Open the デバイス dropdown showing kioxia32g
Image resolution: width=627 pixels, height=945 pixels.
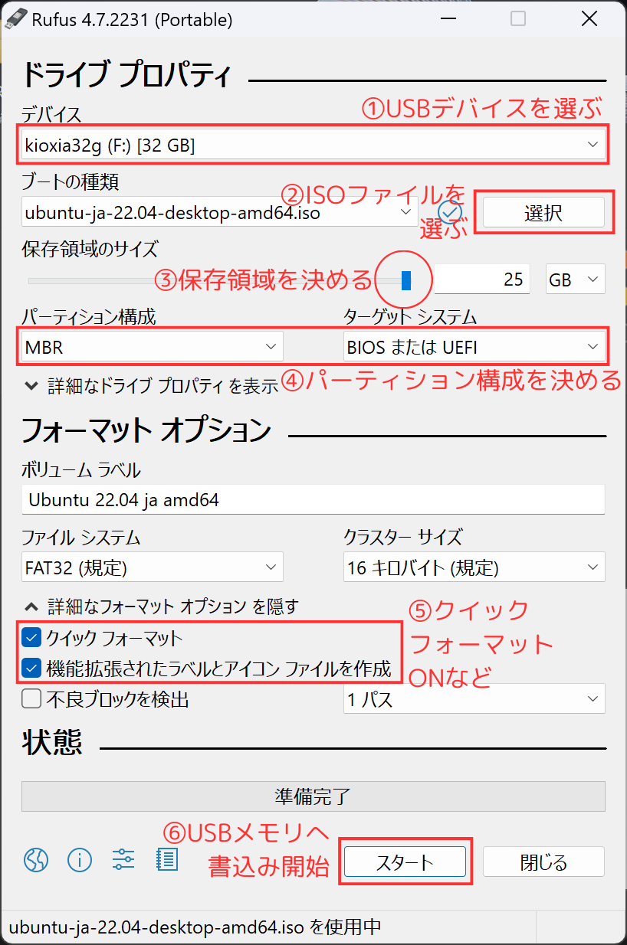click(x=313, y=144)
